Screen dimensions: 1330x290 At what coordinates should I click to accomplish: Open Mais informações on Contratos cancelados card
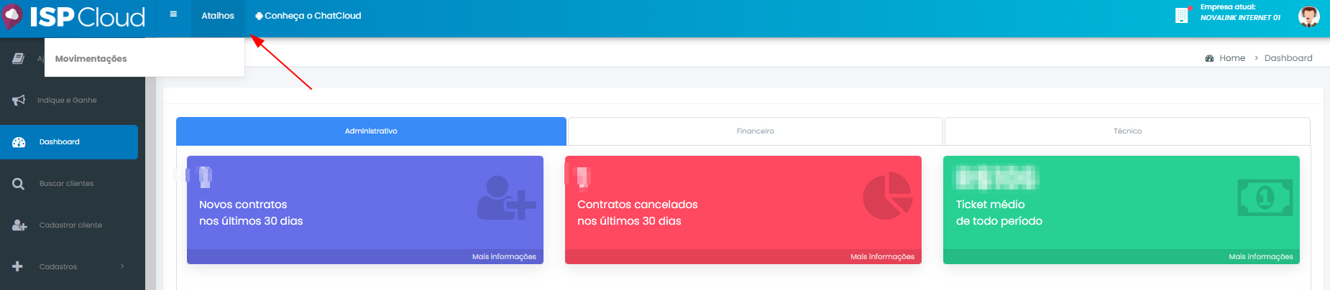(x=882, y=257)
